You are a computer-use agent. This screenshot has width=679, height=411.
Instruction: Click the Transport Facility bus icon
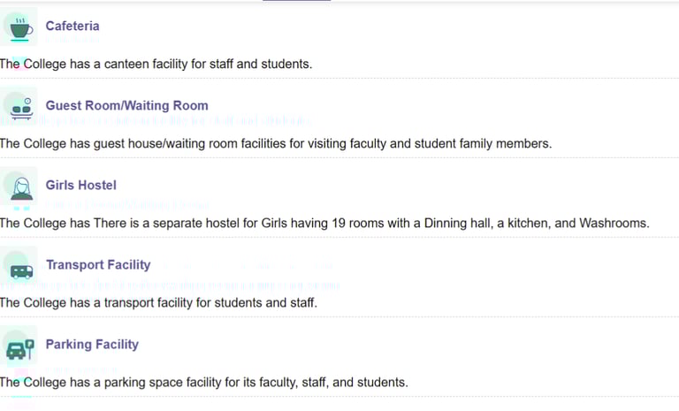coord(20,267)
